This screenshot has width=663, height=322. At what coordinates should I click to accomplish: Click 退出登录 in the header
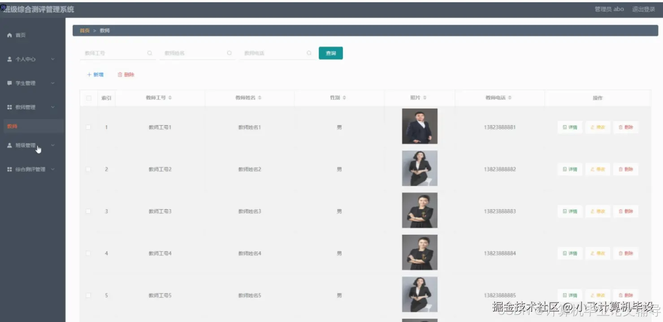(644, 9)
